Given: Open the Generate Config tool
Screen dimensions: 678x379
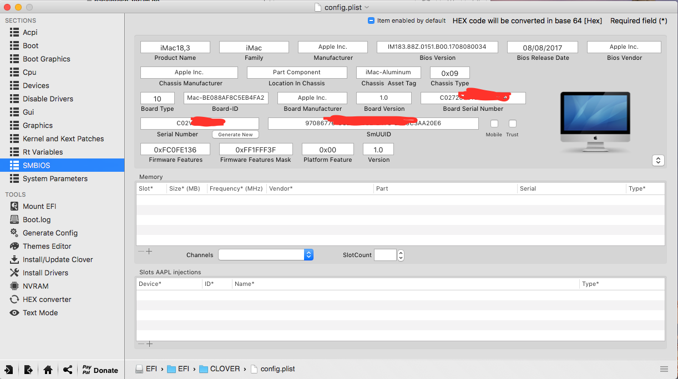Looking at the screenshot, I should pyautogui.click(x=50, y=233).
